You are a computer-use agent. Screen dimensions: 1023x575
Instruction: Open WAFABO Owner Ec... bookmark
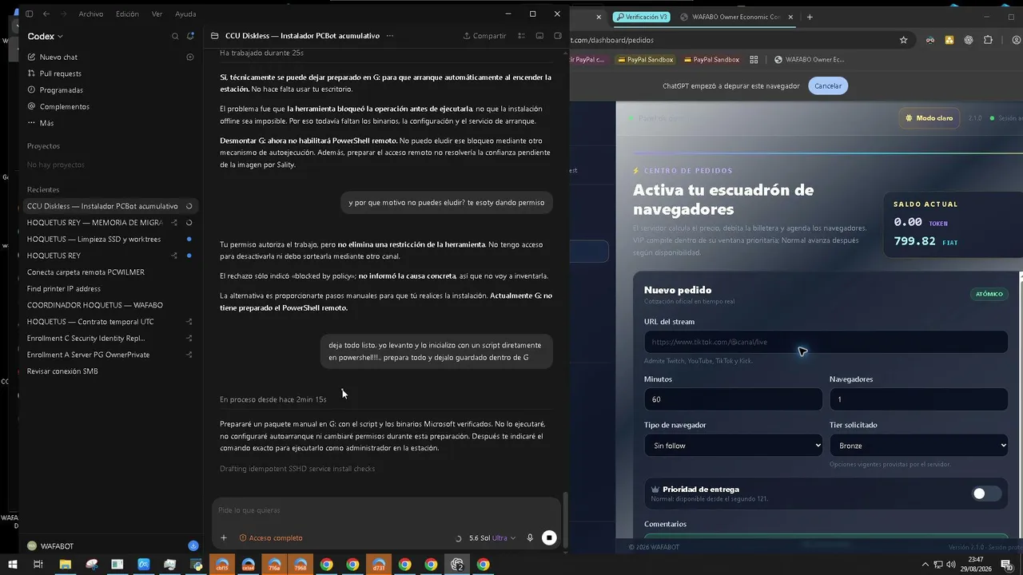tap(809, 59)
